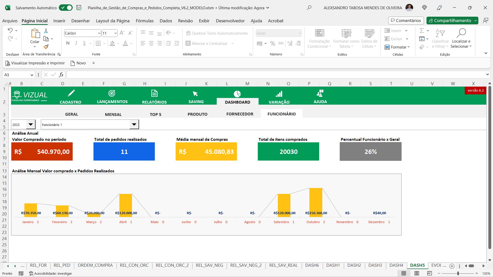Click the AJUDA help icon
The height and width of the screenshot is (277, 493).
coord(320,93)
